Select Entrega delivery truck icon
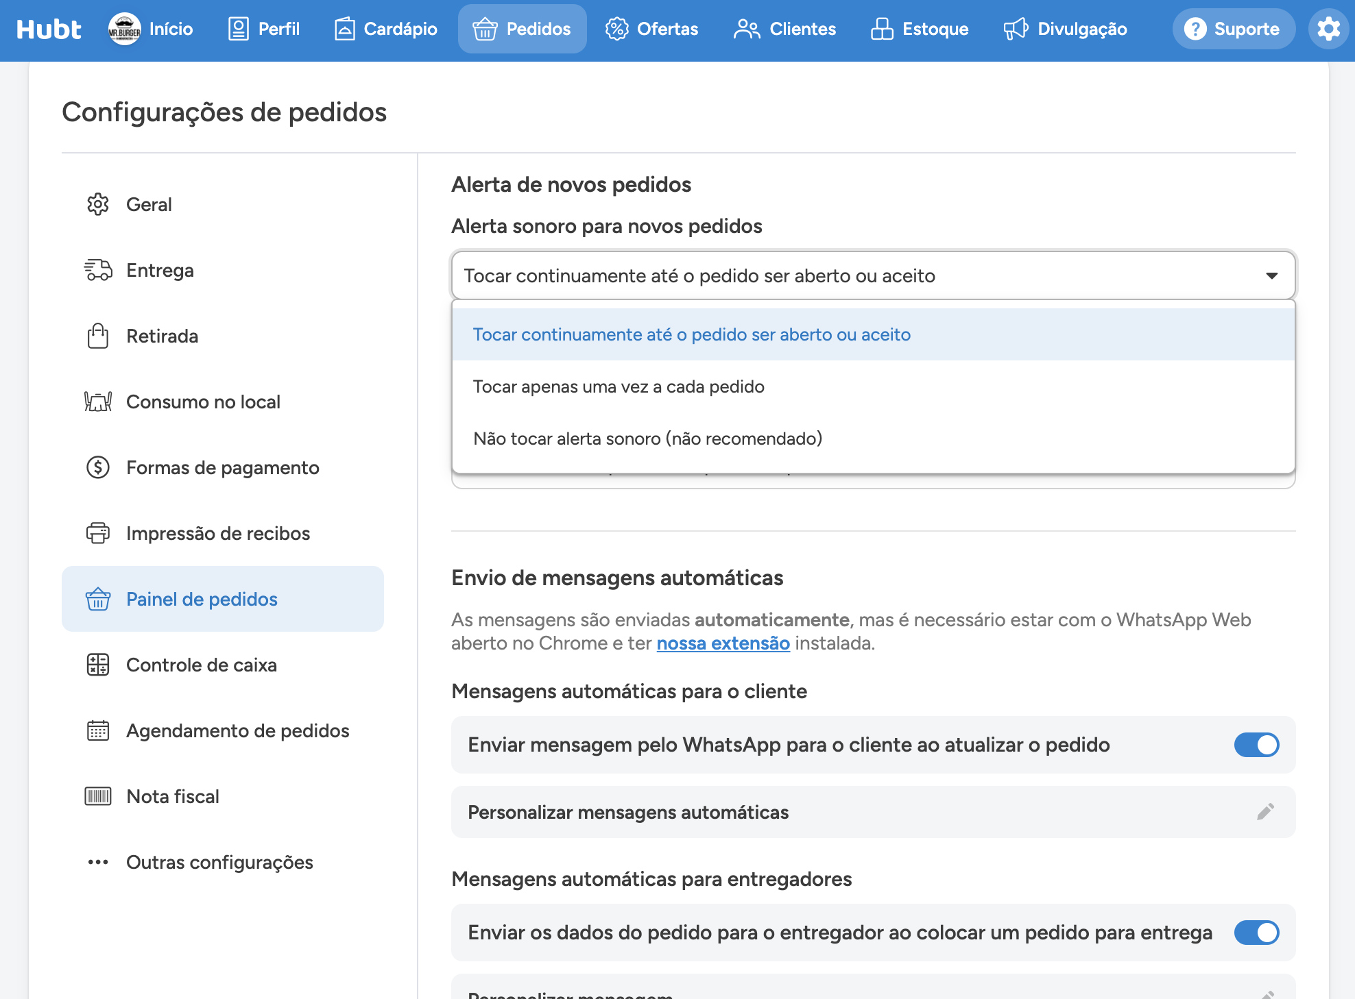Image resolution: width=1355 pixels, height=999 pixels. click(x=98, y=270)
